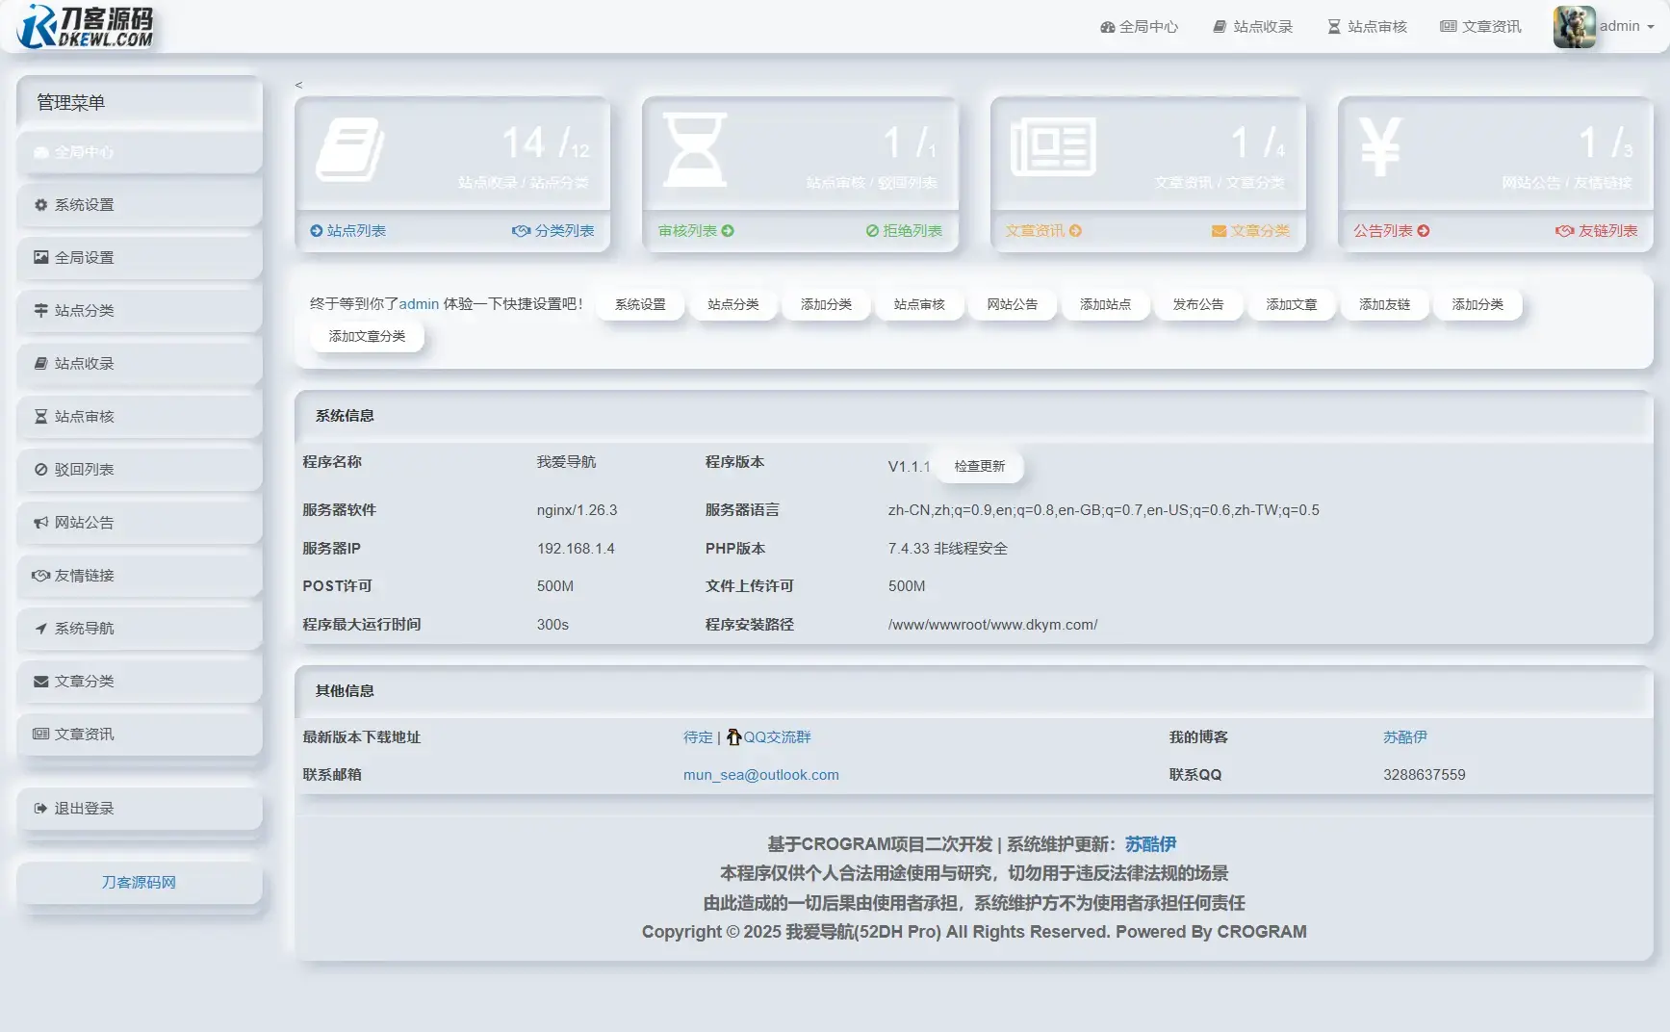Open the 苏酷伊 blog link in 其他信息
The width and height of the screenshot is (1670, 1032).
tap(1405, 737)
